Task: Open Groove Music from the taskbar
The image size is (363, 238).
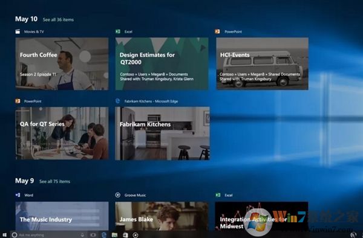Action: (x=136, y=235)
